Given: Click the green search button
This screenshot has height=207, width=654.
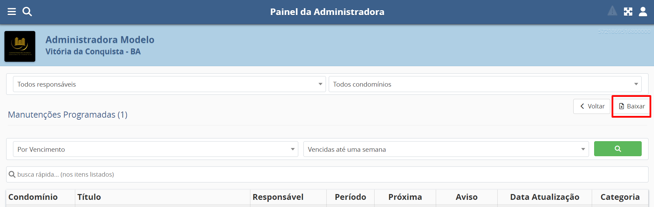Looking at the screenshot, I should point(617,149).
